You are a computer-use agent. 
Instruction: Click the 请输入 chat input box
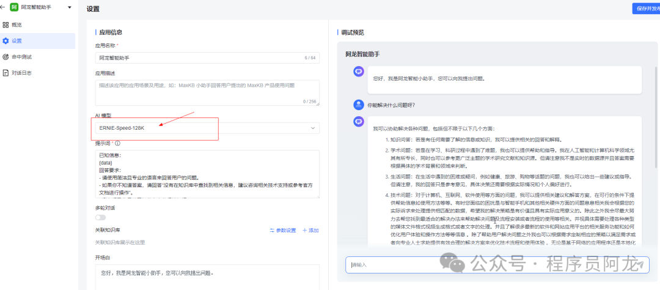pos(489,264)
